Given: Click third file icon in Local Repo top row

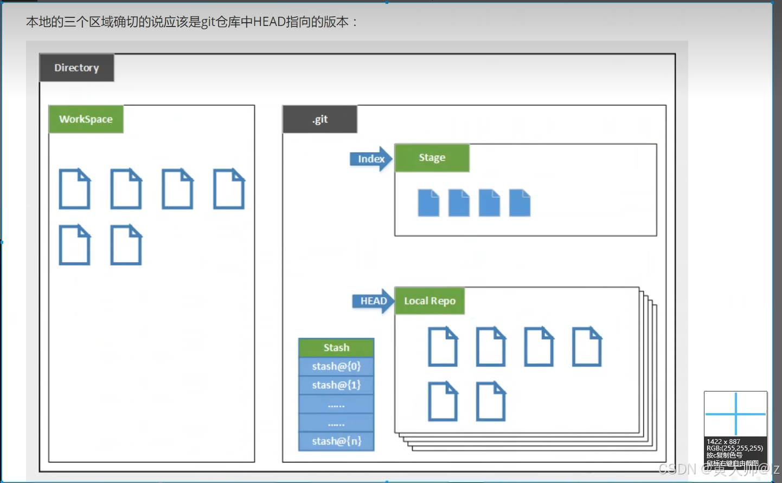Looking at the screenshot, I should tap(539, 347).
